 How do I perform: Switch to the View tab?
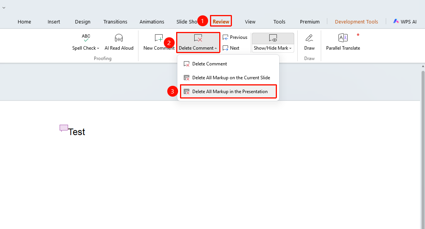tap(250, 22)
